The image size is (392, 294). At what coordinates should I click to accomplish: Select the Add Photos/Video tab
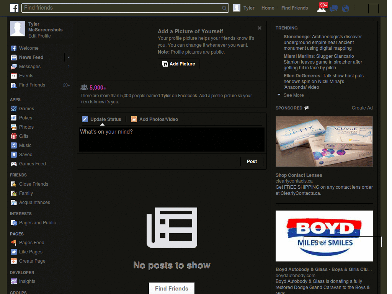(155, 119)
